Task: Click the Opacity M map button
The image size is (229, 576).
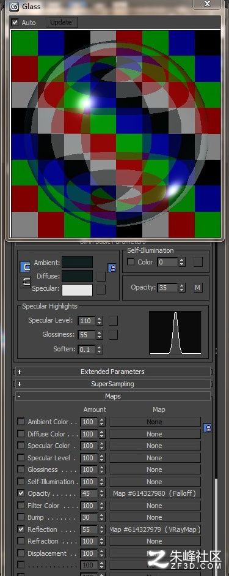Action: pos(198,288)
